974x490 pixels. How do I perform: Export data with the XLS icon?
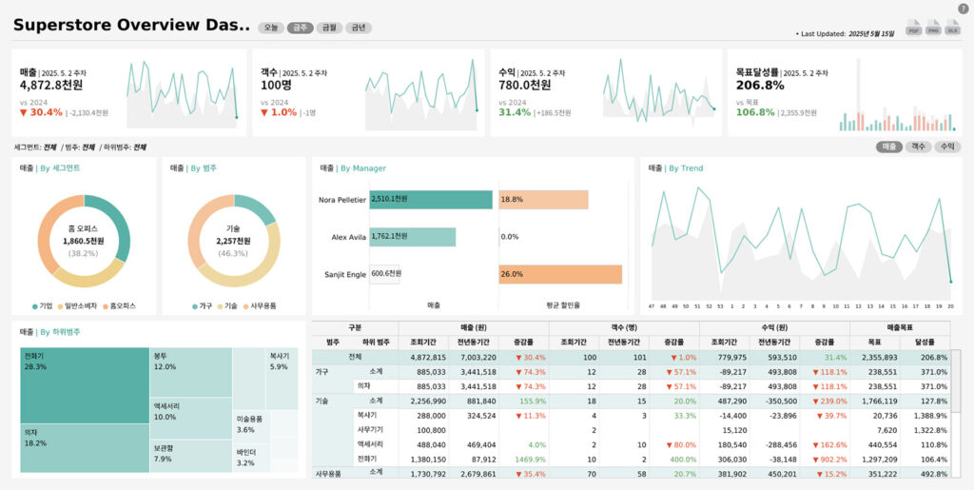pos(953,28)
